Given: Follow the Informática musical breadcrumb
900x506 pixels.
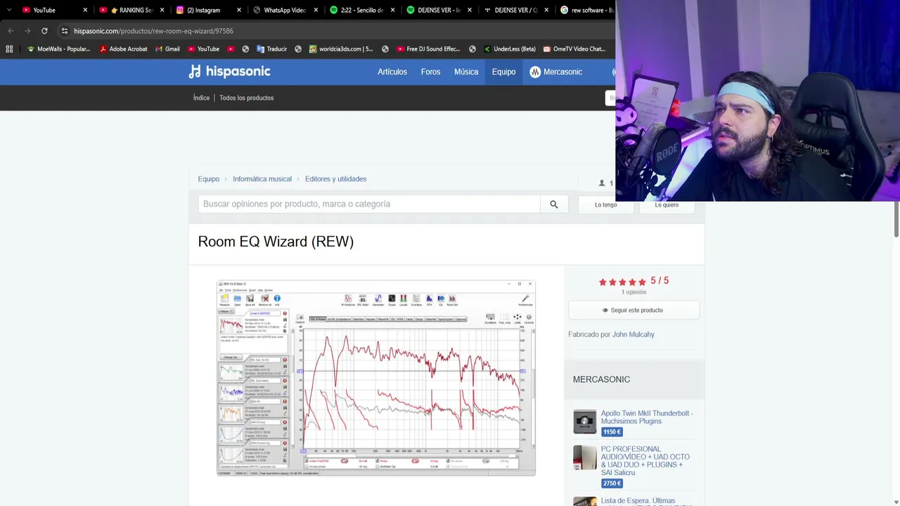Looking at the screenshot, I should click(x=262, y=179).
